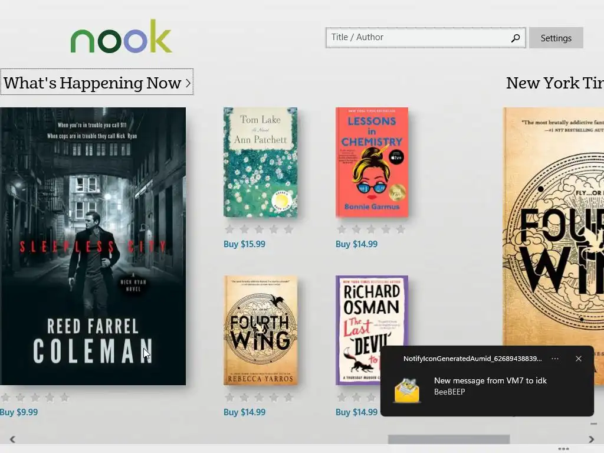Click the search magnifier icon
604x453 pixels.
coord(516,38)
